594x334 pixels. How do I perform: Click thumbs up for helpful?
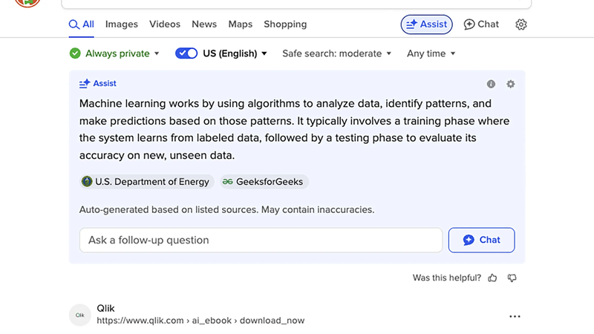click(x=492, y=278)
